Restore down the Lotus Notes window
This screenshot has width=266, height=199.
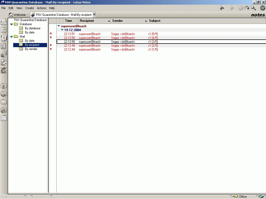click(258, 2)
